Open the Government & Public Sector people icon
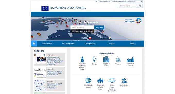The image size is (175, 94). (x=100, y=81)
